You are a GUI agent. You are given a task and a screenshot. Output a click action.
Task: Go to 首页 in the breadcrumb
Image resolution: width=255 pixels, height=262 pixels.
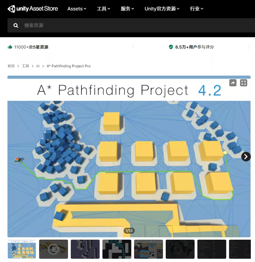(x=11, y=66)
